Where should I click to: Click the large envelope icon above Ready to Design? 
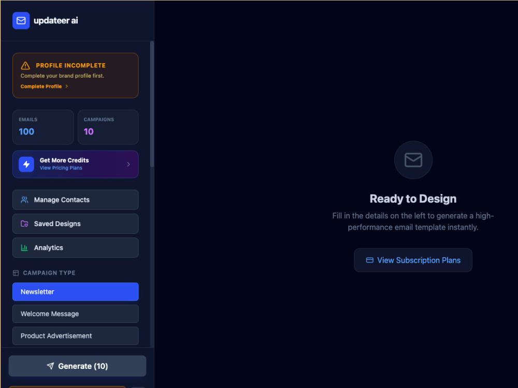click(x=413, y=160)
